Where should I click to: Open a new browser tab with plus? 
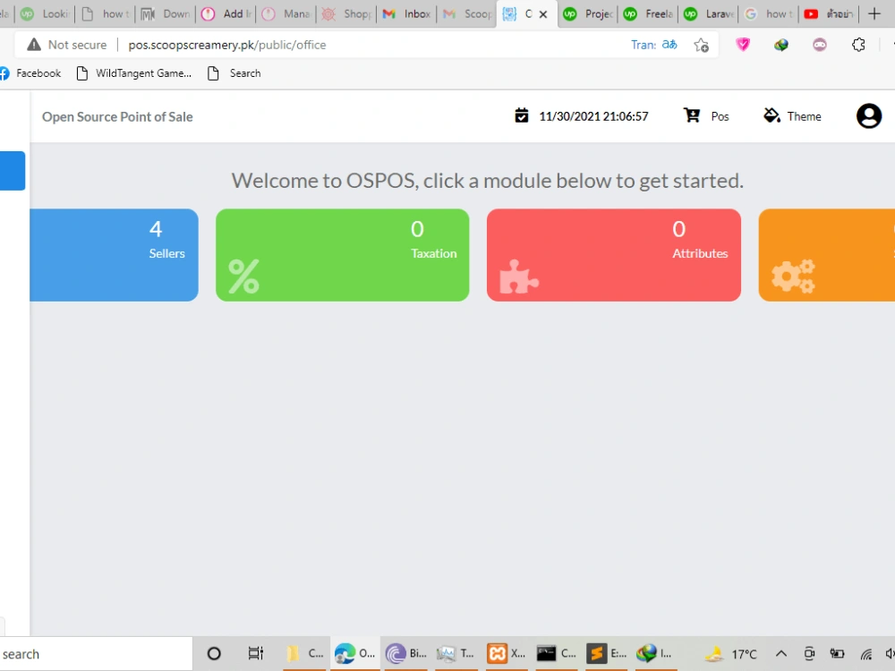pyautogui.click(x=874, y=13)
